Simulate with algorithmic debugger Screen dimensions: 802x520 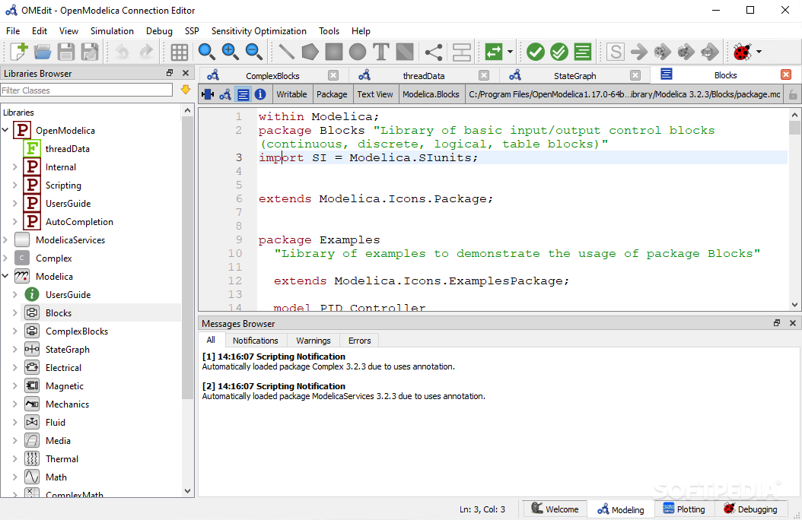[x=686, y=52]
